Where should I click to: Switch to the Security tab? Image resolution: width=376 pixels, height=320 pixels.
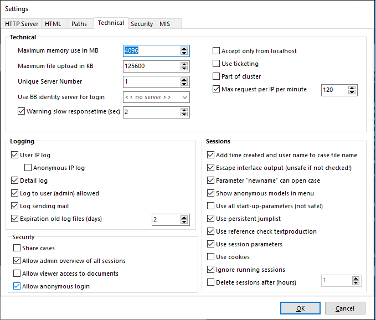click(x=142, y=24)
